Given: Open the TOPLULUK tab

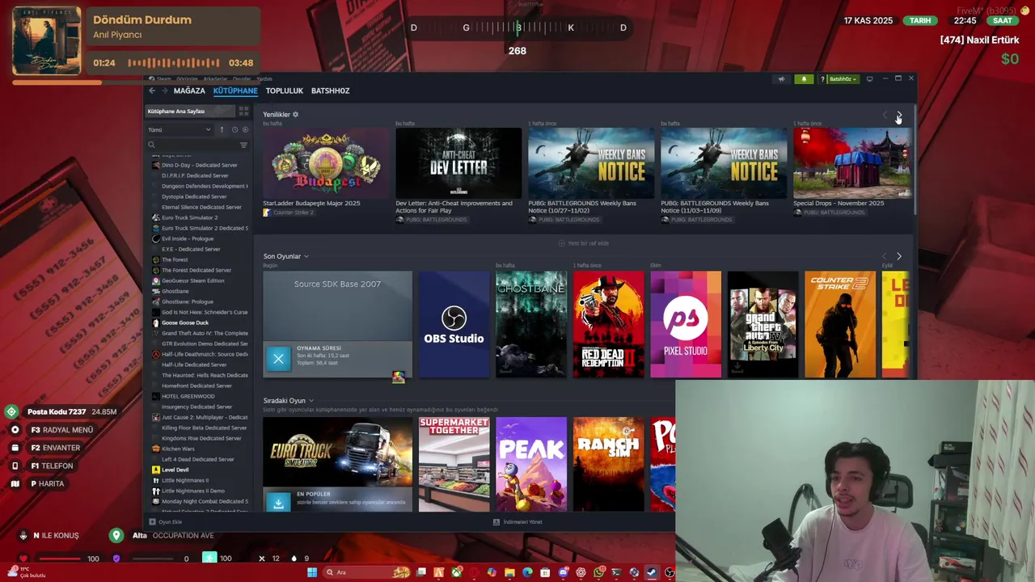Looking at the screenshot, I should click(x=285, y=91).
